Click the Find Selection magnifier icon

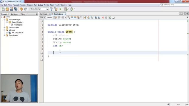coord(69,18)
